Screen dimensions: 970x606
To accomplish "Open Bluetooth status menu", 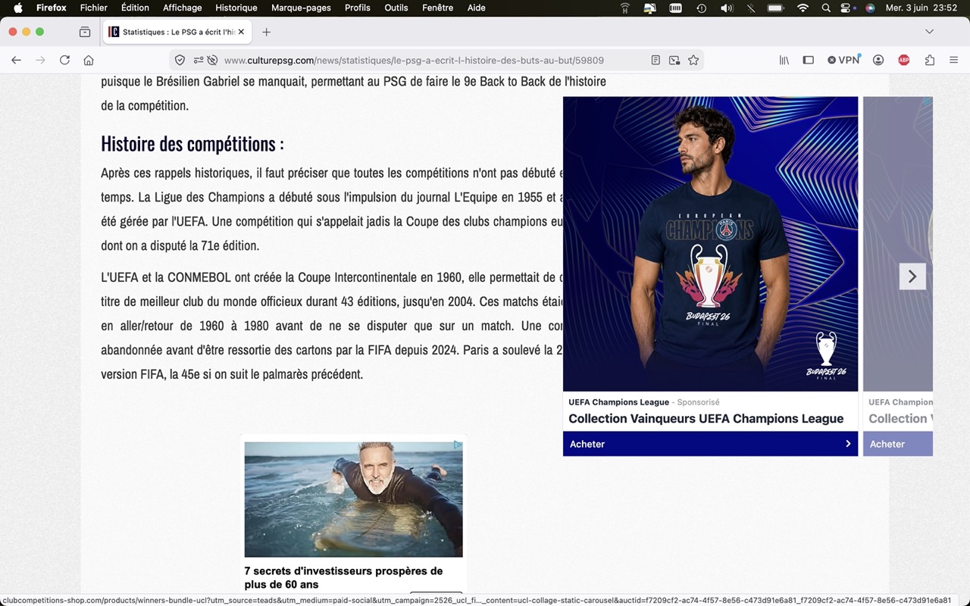I will 751,8.
